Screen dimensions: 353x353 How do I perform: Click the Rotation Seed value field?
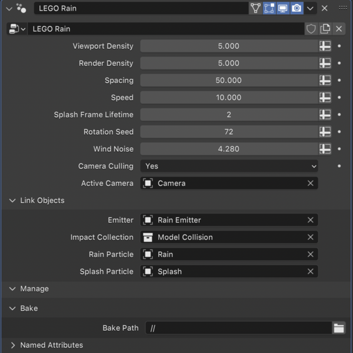tap(229, 132)
